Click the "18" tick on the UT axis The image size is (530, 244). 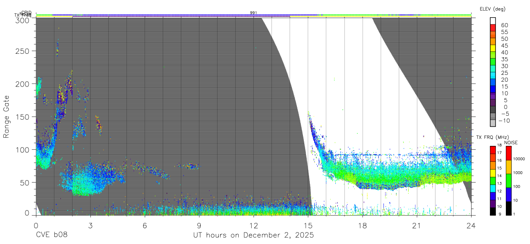362,225
